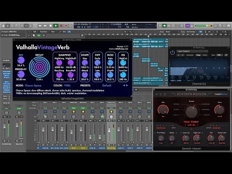Expand the Region MIDI Thru disclosure triangle

point(2,31)
